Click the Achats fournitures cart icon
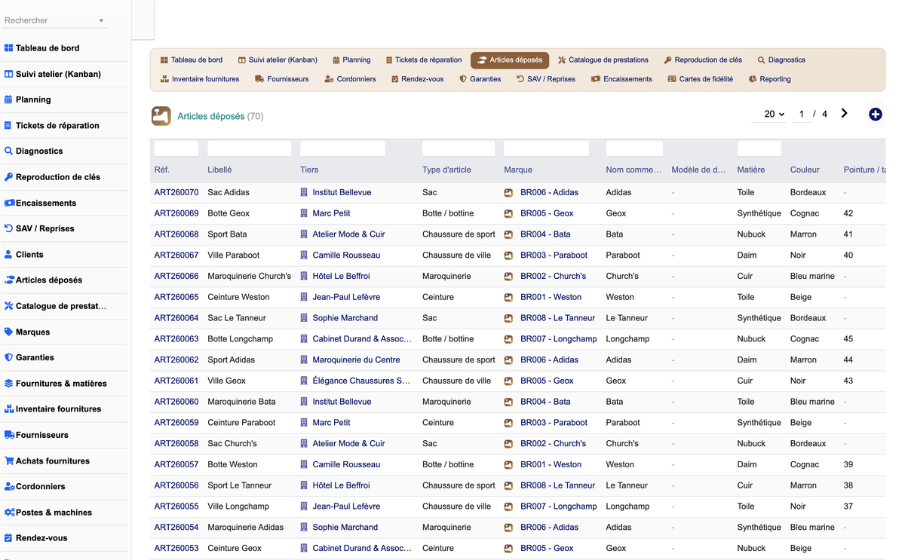 pos(10,461)
